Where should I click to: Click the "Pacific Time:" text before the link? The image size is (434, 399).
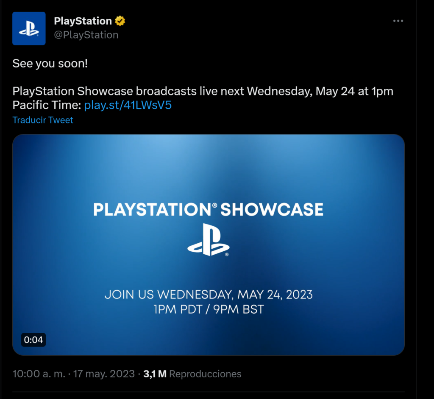47,105
